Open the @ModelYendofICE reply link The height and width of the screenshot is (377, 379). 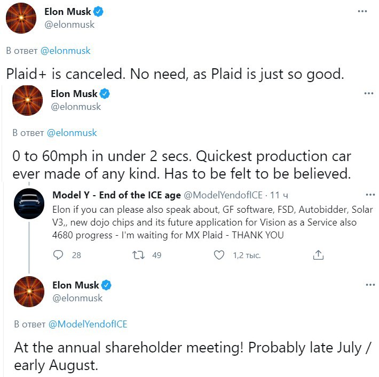click(88, 324)
